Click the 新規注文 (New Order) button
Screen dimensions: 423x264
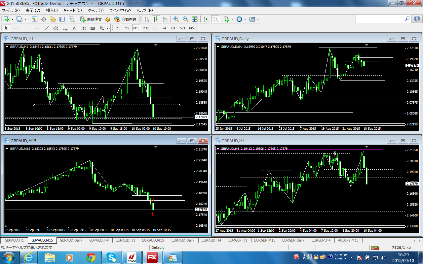point(91,19)
